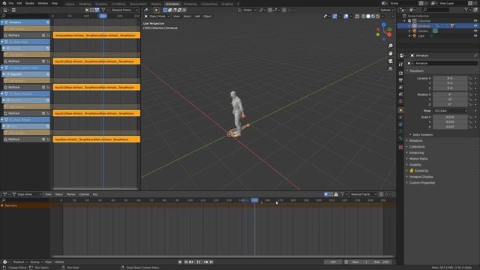This screenshot has width=480, height=270.
Task: Open the Dope Sheet mode dropdown
Action: [27, 194]
